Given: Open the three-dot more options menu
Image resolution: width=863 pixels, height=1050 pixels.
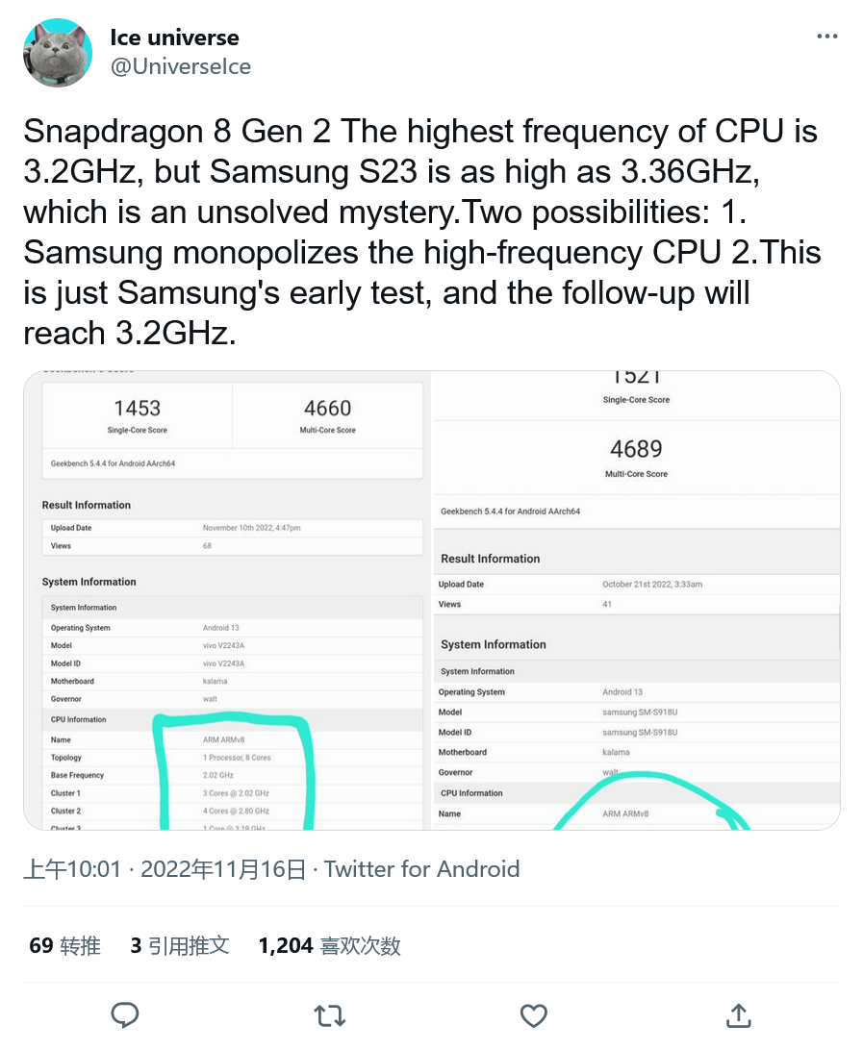Looking at the screenshot, I should (x=826, y=37).
